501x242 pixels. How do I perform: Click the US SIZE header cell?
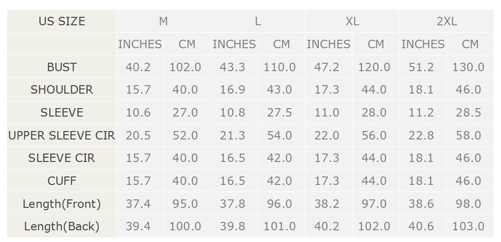pyautogui.click(x=62, y=21)
